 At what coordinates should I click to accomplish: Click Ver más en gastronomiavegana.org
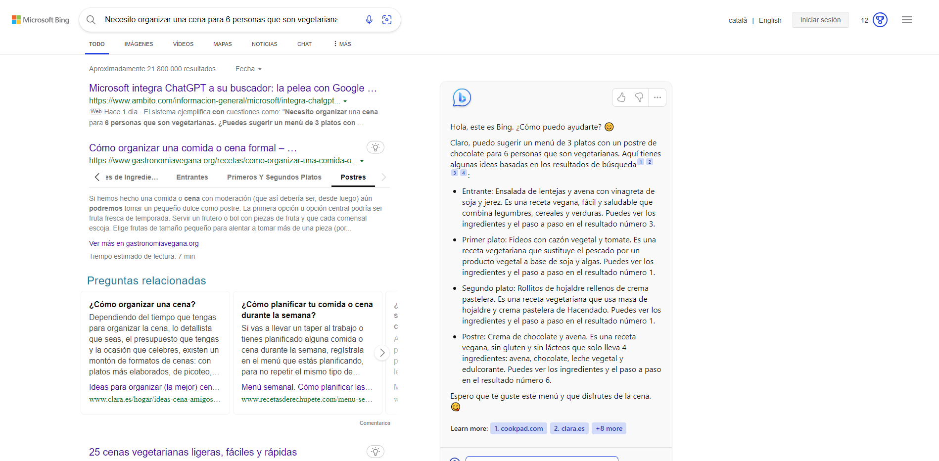click(144, 243)
